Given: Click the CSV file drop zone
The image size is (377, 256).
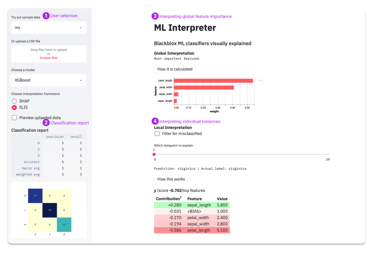Looking at the screenshot, I should [x=48, y=53].
